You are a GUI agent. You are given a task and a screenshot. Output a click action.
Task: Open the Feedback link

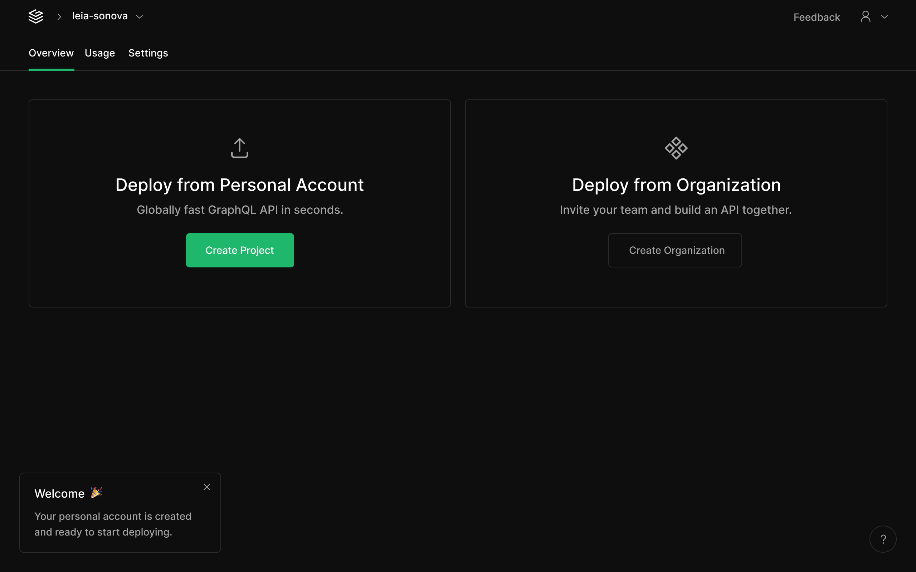(x=817, y=17)
